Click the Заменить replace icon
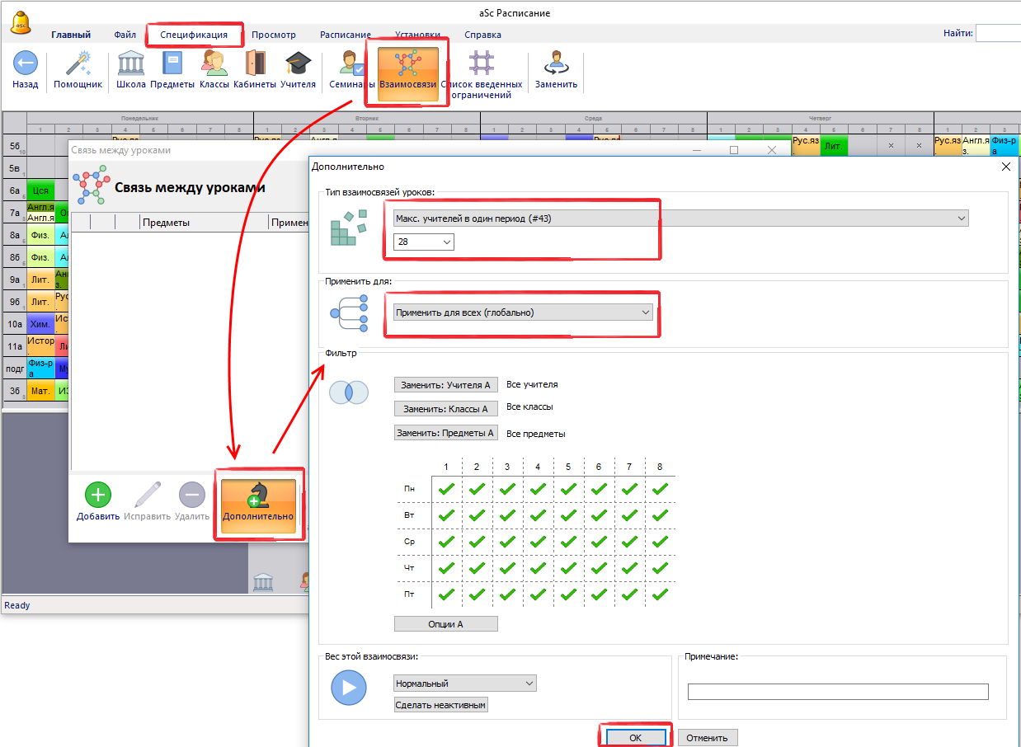1021x747 pixels. [556, 64]
